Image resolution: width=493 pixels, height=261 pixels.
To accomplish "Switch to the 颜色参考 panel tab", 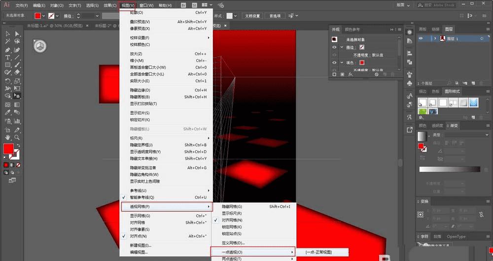I will tap(352, 30).
